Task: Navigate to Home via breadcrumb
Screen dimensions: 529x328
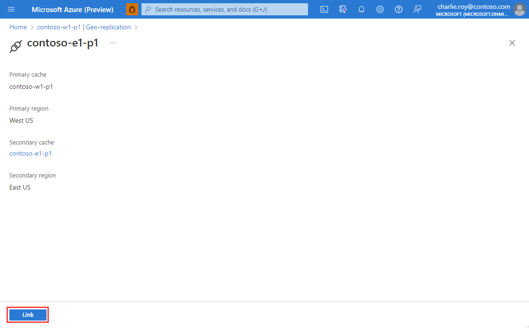Action: 18,27
